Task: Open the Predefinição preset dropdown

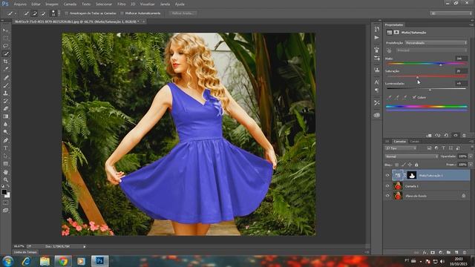Action: point(436,43)
